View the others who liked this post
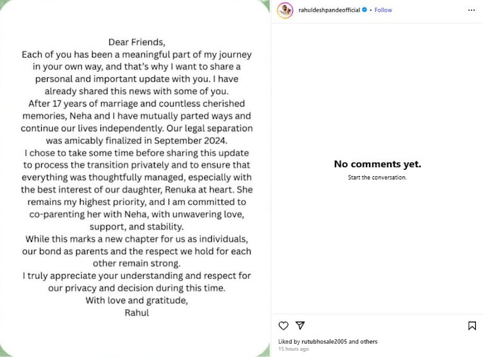 point(368,342)
